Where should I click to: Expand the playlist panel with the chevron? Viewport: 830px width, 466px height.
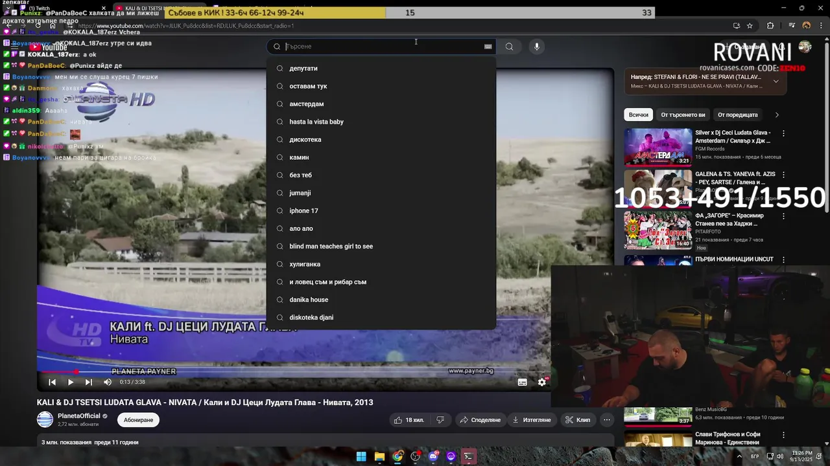pos(776,82)
